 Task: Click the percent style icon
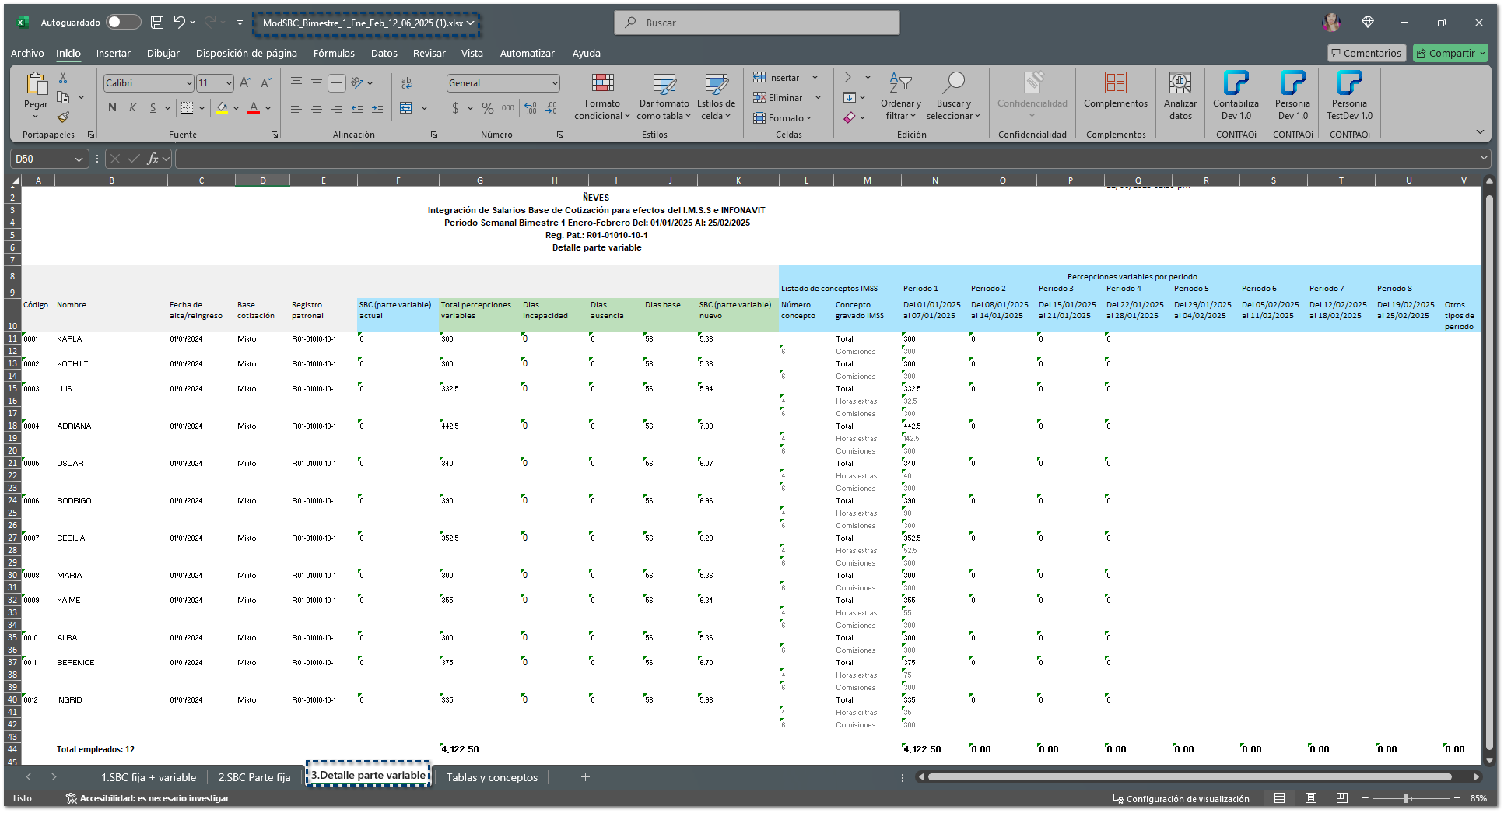pyautogui.click(x=488, y=108)
